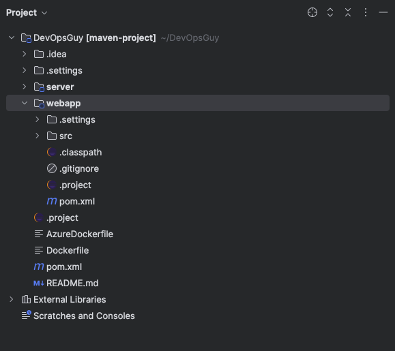Screen dimensions: 395x351
Task: Click the webapp module folder icon
Action: tap(39, 103)
